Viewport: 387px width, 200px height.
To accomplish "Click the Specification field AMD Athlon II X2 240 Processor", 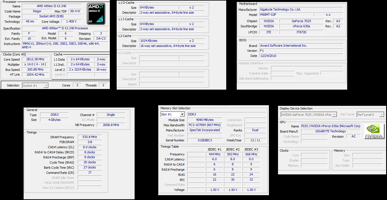I will click(65, 28).
